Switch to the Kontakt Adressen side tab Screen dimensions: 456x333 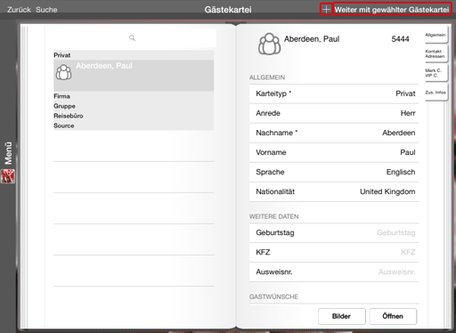436,53
